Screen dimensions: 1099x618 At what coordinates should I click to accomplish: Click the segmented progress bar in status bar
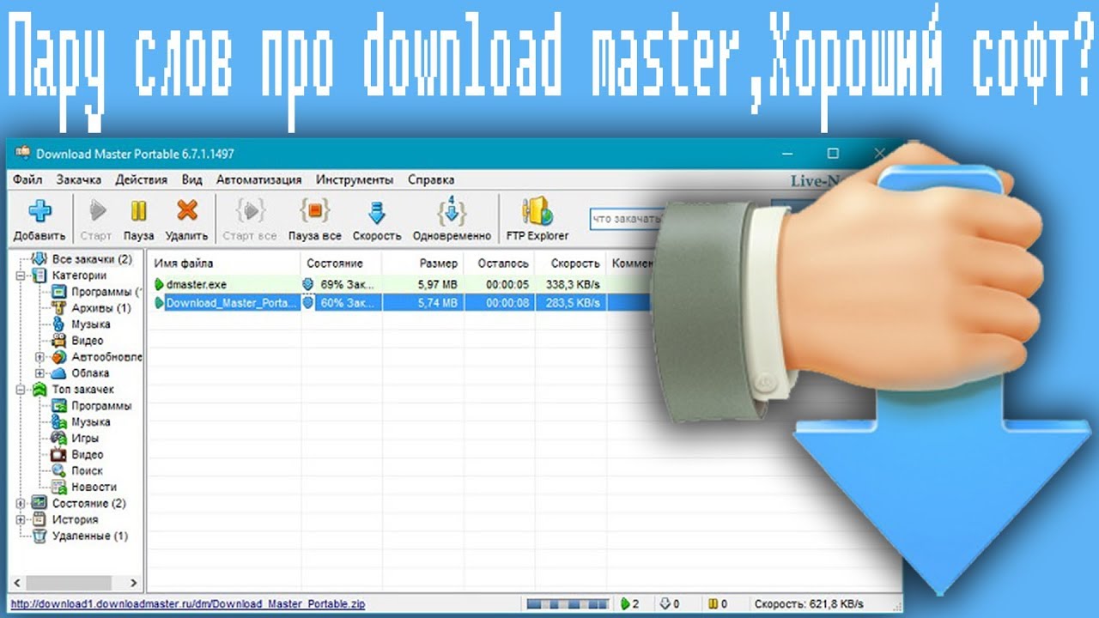(568, 604)
